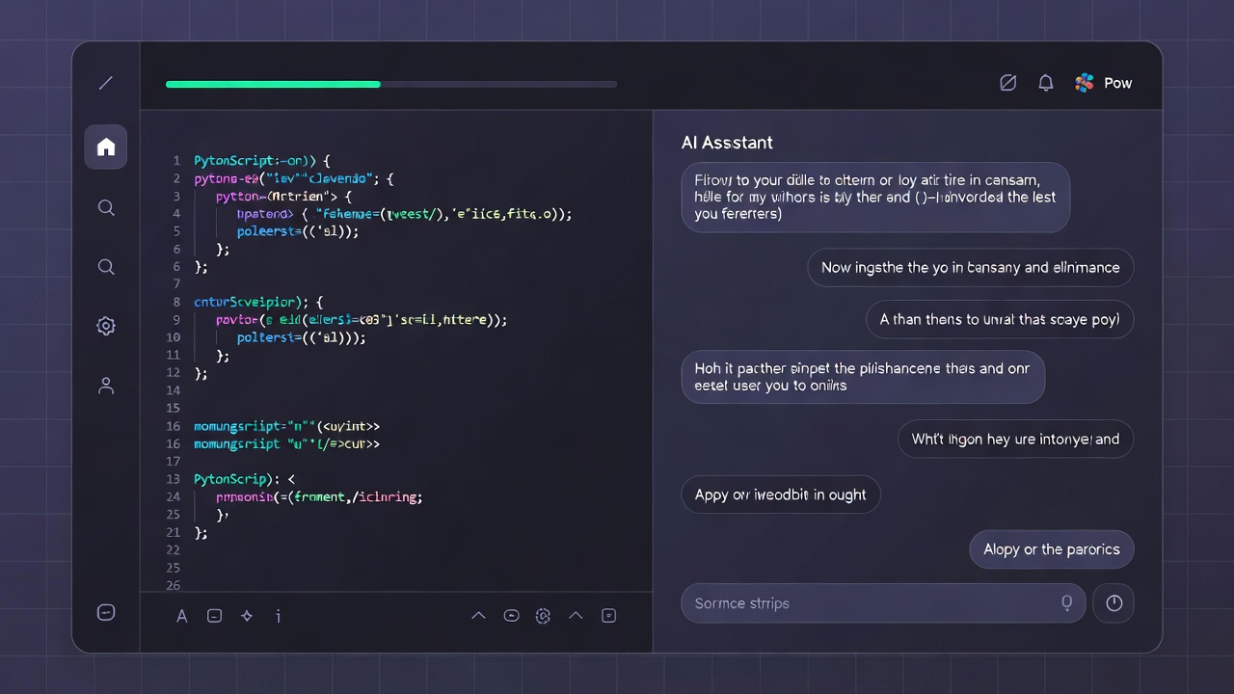Click inside the 'Sormce strrips' message input field
Image resolution: width=1234 pixels, height=694 pixels.
[868, 602]
